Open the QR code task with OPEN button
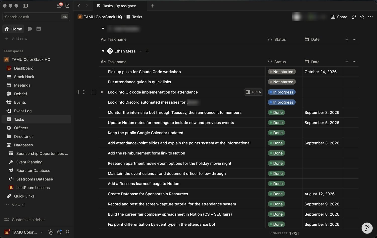This screenshot has height=238, width=377. 254,92
